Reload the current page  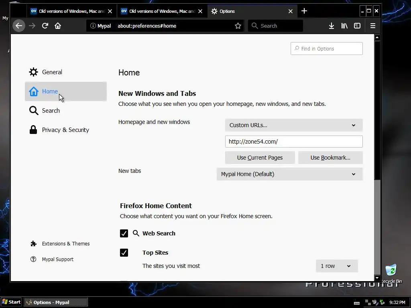click(x=45, y=26)
